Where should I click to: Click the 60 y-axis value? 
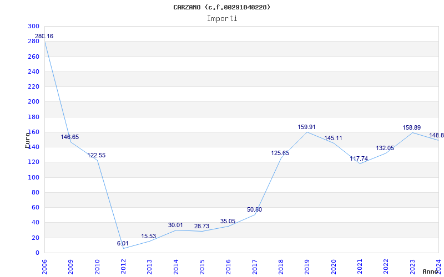(35, 207)
